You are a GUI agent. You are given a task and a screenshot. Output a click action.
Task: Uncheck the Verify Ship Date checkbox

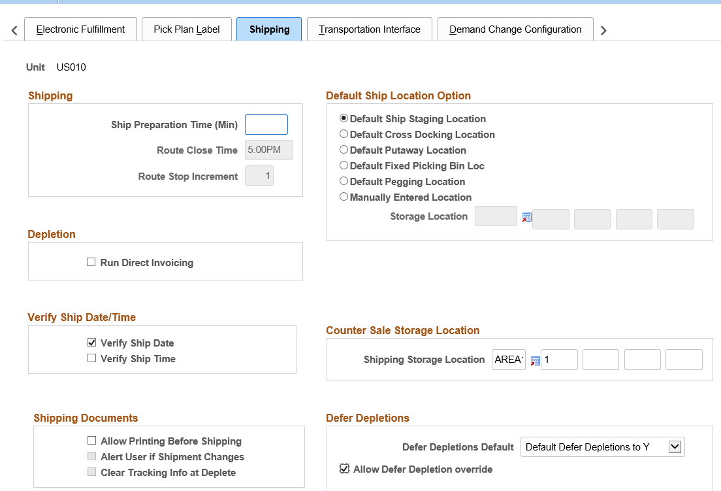[91, 343]
